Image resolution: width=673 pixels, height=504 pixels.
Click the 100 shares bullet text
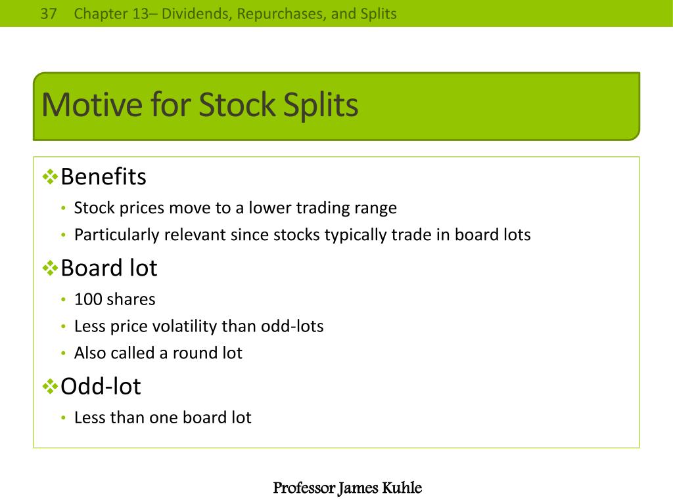point(114,299)
